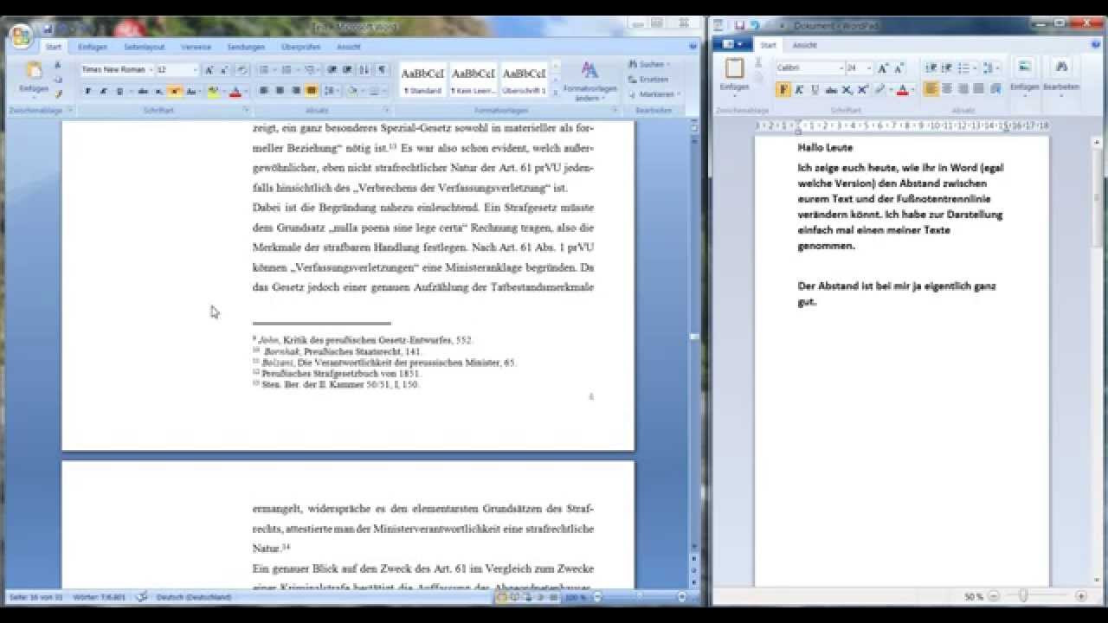1108x623 pixels.
Task: Shrink font size in Word ribbon
Action: coord(224,69)
